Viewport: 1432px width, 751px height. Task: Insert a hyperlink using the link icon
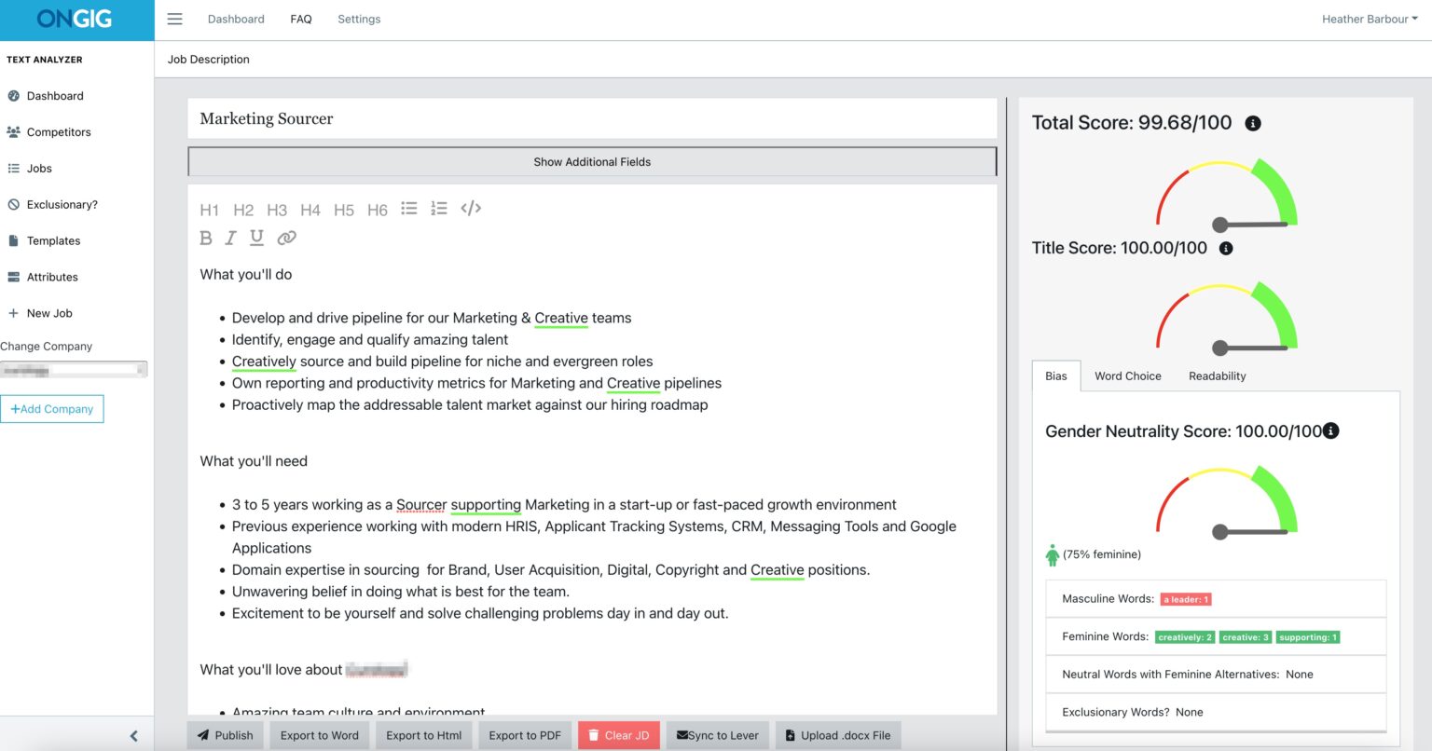286,238
